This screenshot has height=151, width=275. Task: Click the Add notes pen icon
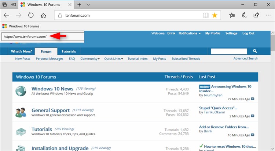coord(244,15)
